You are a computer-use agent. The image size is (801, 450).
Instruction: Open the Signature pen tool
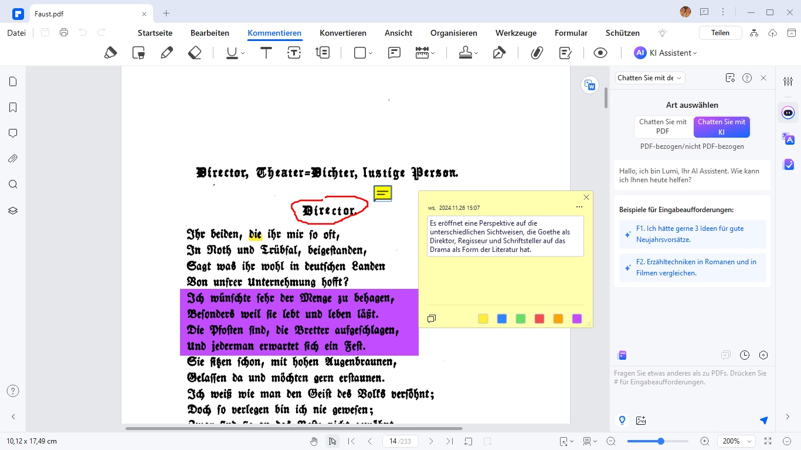pyautogui.click(x=499, y=53)
